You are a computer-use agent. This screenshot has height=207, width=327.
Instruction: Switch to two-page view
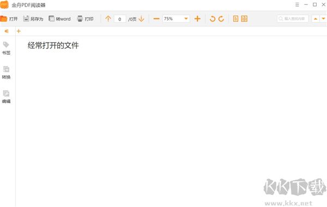pyautogui.click(x=244, y=19)
